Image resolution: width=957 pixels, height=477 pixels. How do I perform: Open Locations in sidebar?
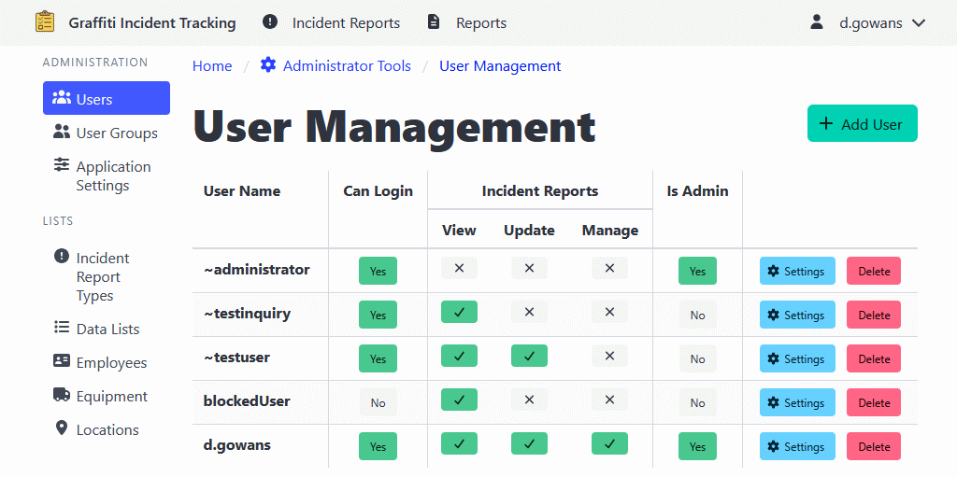click(x=107, y=429)
